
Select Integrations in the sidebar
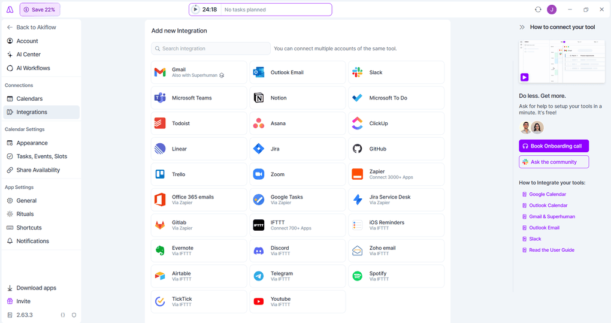[41, 112]
